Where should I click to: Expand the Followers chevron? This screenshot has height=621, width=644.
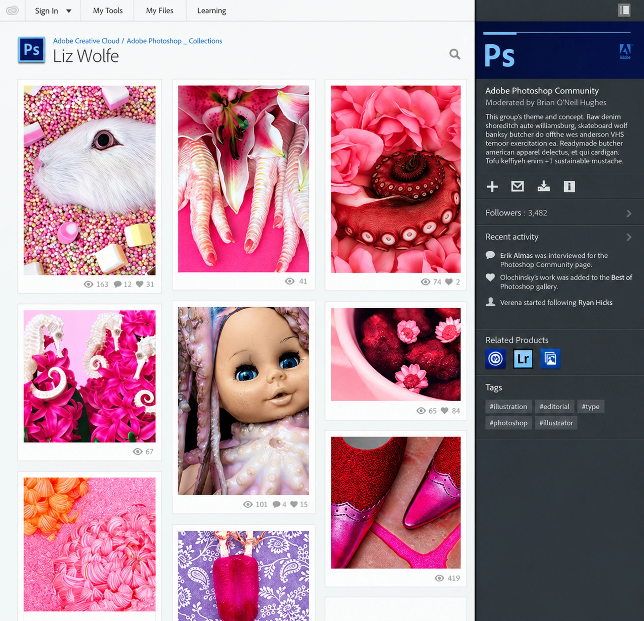click(629, 213)
